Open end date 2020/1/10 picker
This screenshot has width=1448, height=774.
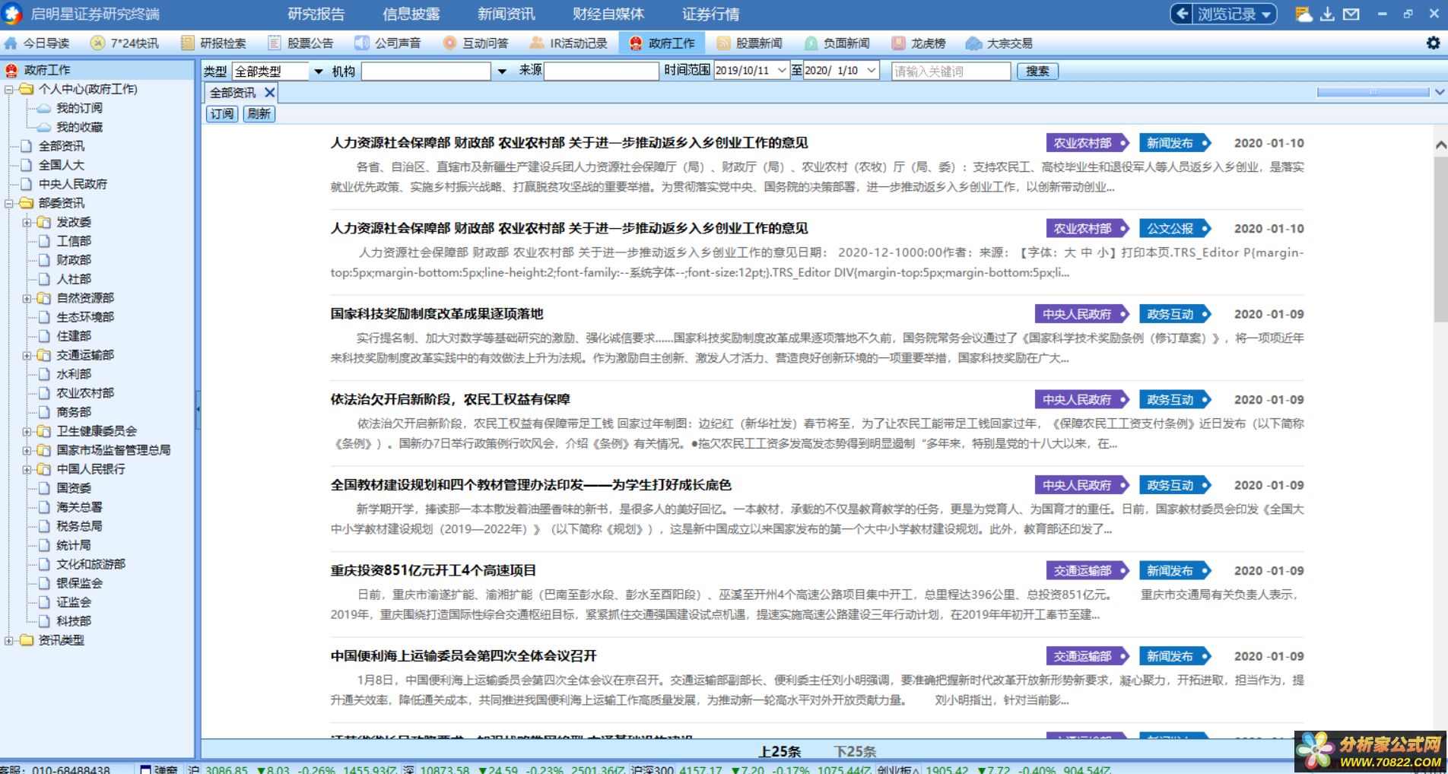872,71
